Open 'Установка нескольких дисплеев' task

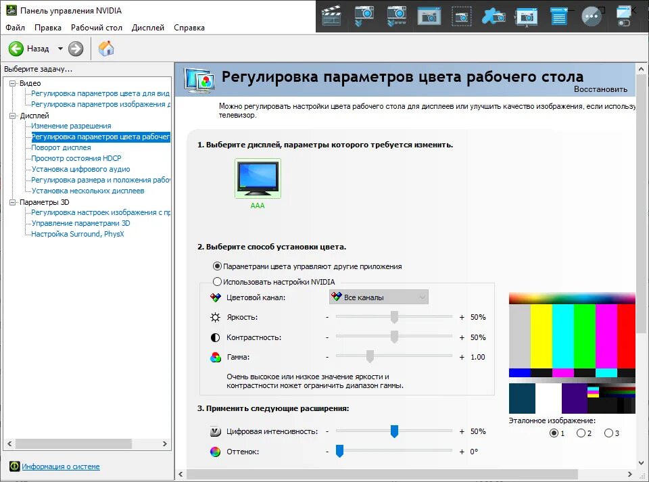pos(88,191)
